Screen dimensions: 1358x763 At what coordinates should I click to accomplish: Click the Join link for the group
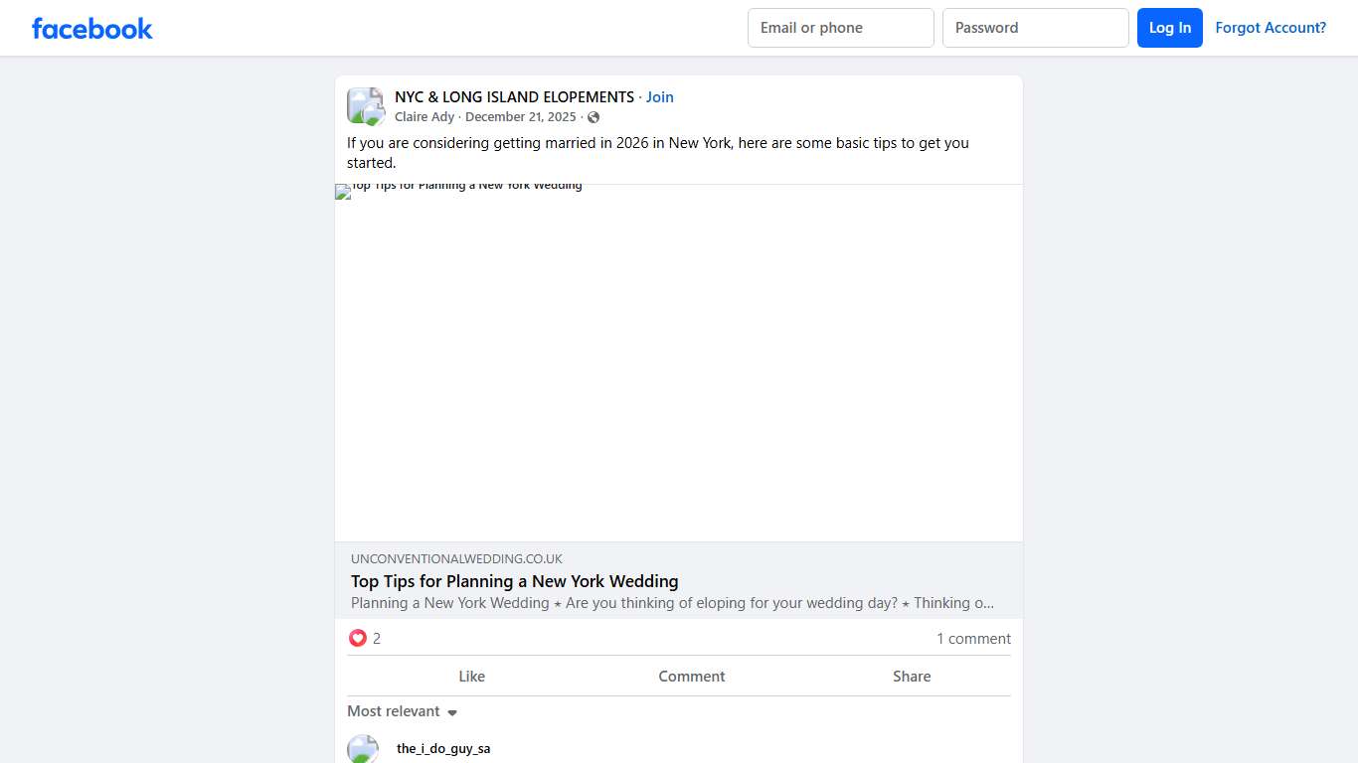pos(659,96)
